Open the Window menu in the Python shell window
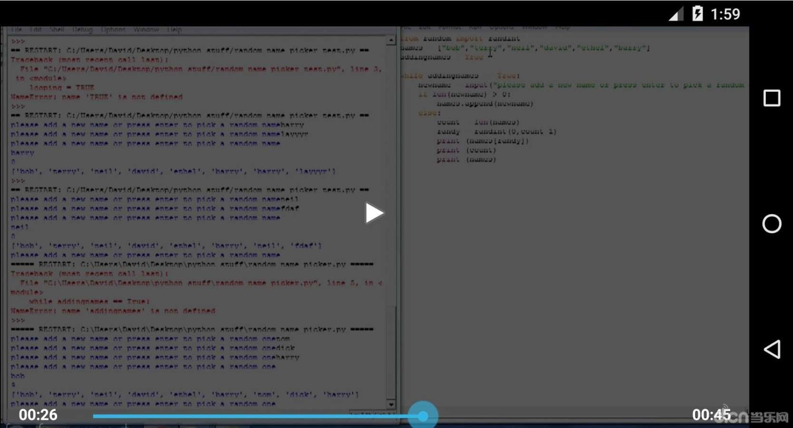Image resolution: width=793 pixels, height=428 pixels. pyautogui.click(x=146, y=29)
